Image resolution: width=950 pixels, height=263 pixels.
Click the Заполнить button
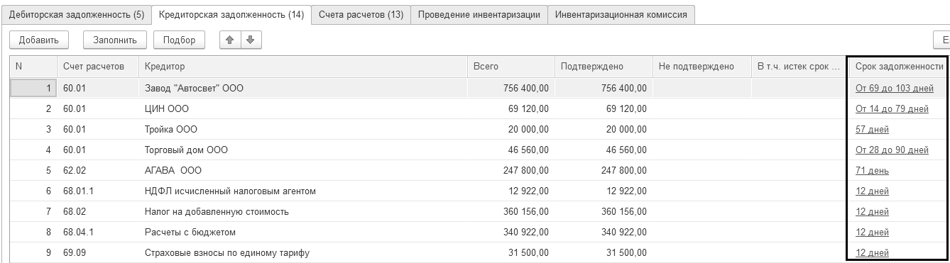(x=115, y=40)
